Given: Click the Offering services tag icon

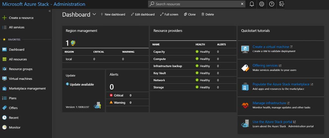Looking at the screenshot, I should coord(245,68).
